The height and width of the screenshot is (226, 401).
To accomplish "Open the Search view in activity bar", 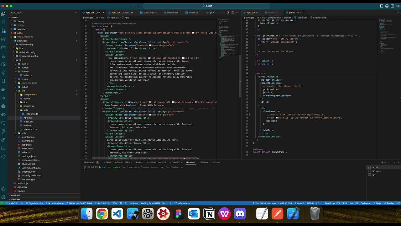I will [x=3, y=22].
